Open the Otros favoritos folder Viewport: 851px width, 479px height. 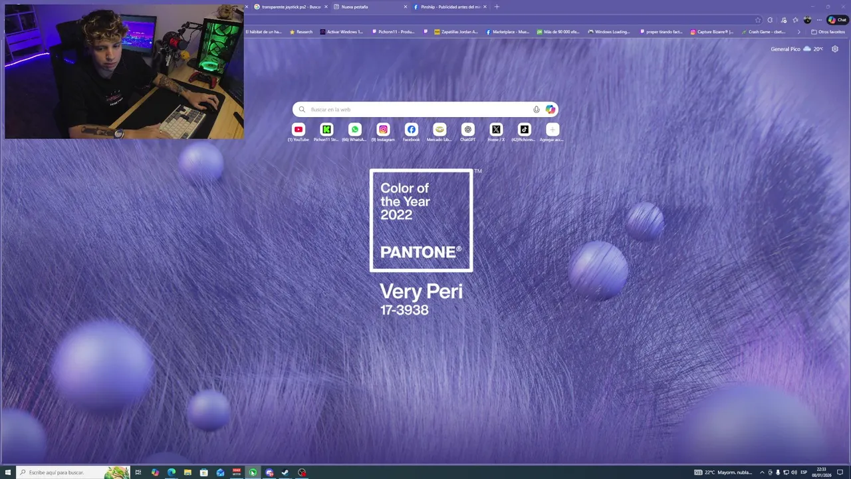828,32
